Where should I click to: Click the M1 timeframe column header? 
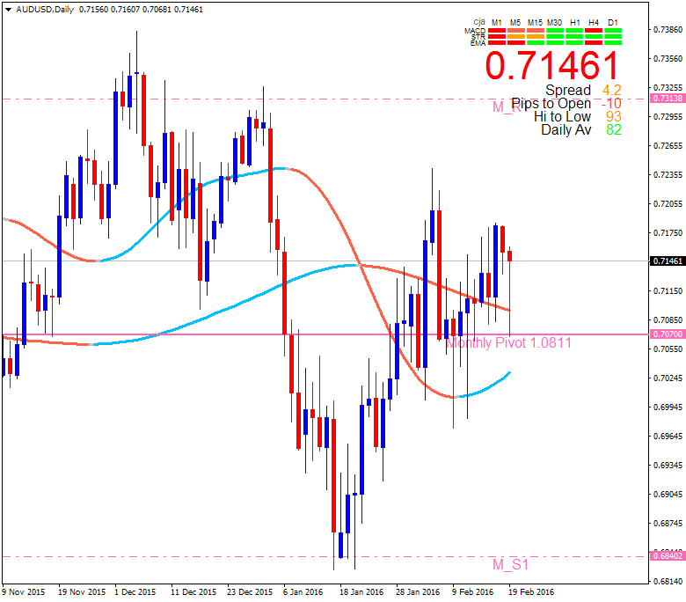click(497, 22)
